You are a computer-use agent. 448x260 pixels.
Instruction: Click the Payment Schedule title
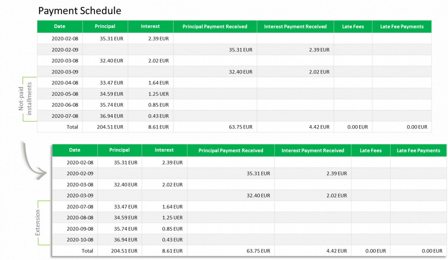pyautogui.click(x=80, y=11)
